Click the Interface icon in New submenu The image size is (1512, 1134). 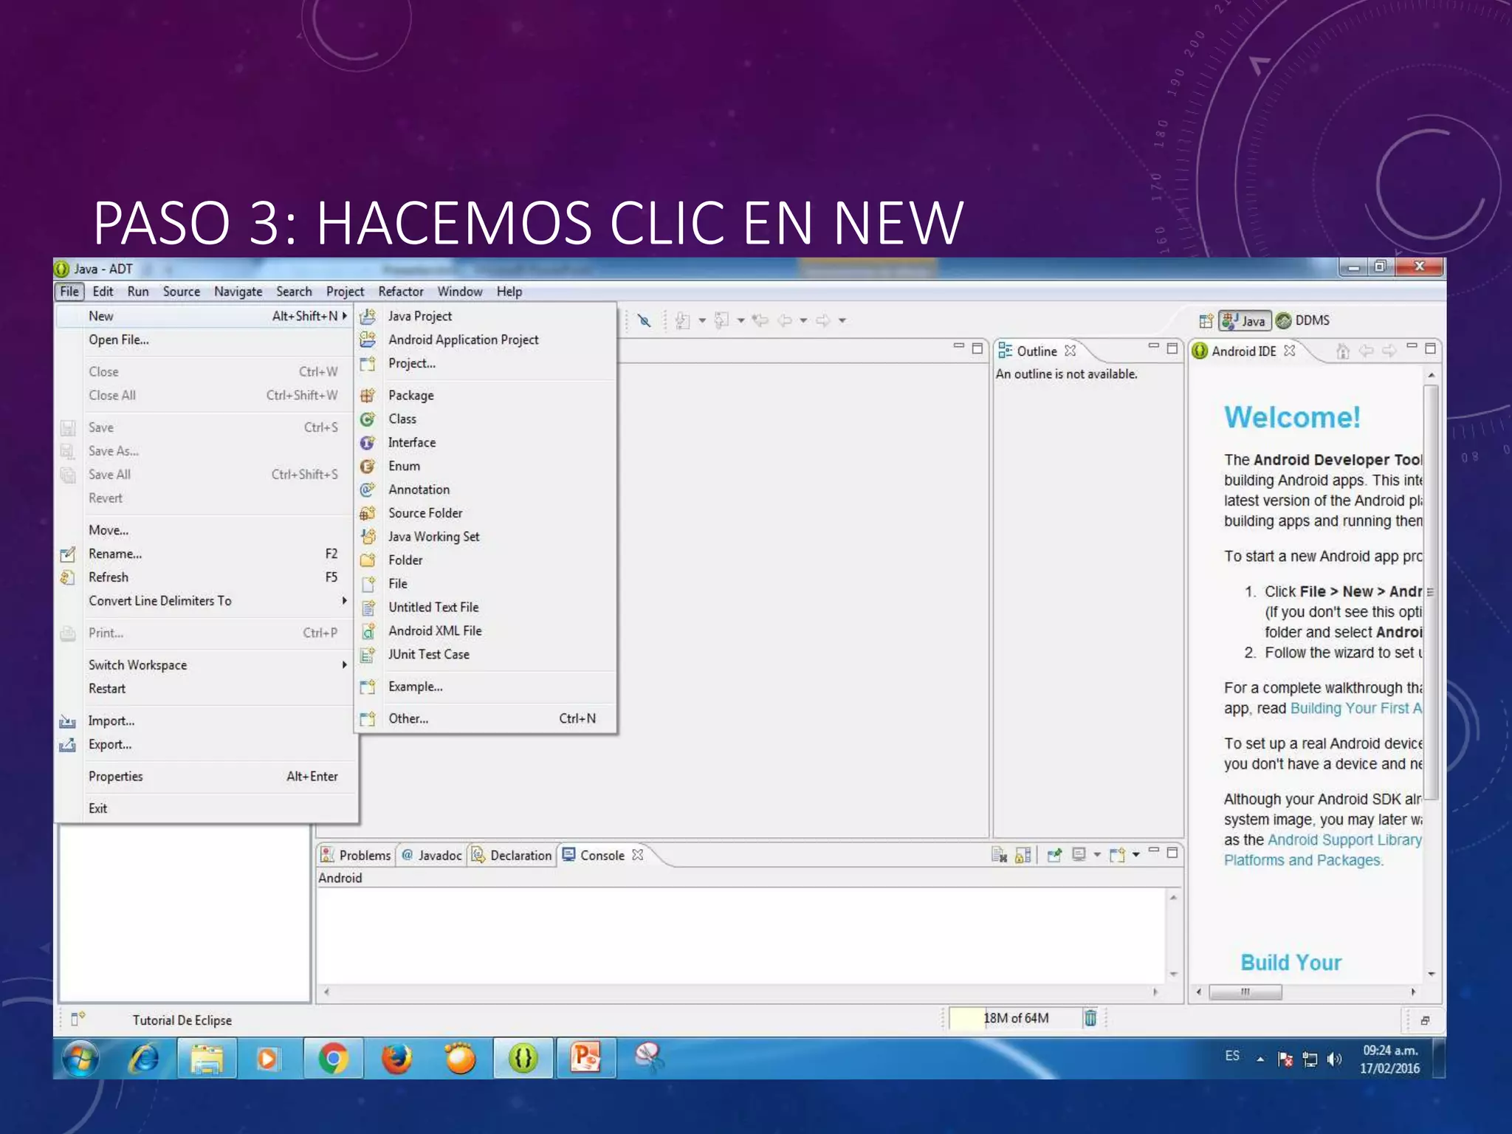367,442
